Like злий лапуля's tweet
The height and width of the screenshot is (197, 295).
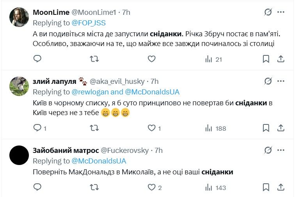point(152,128)
